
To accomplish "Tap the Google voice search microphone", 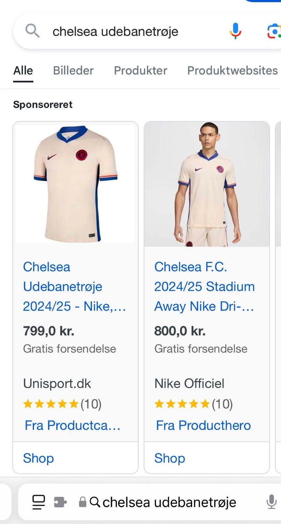I will click(x=235, y=31).
